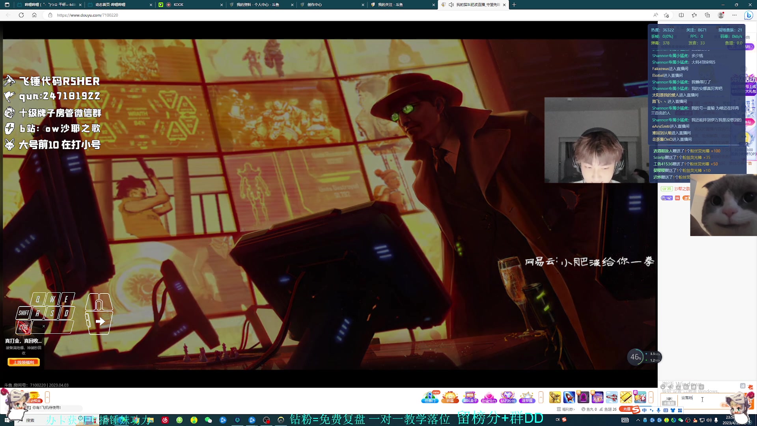Select the gold card gift
The image size is (757, 426).
pos(626,397)
